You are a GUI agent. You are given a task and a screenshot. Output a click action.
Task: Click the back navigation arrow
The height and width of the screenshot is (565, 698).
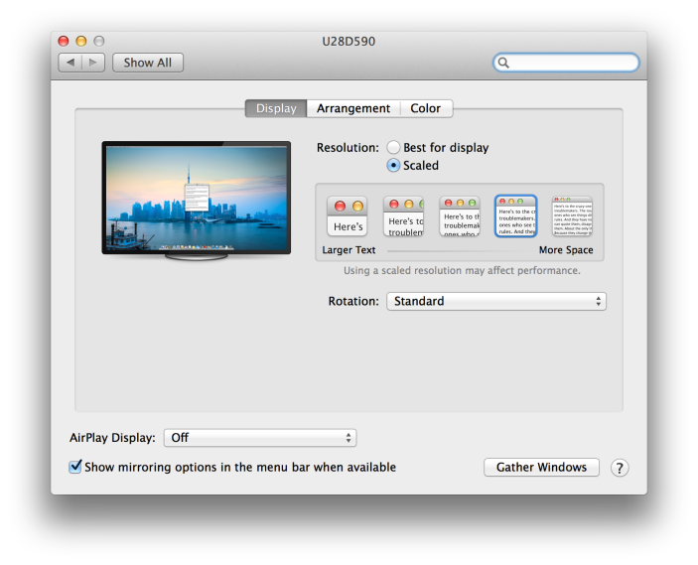coord(70,63)
